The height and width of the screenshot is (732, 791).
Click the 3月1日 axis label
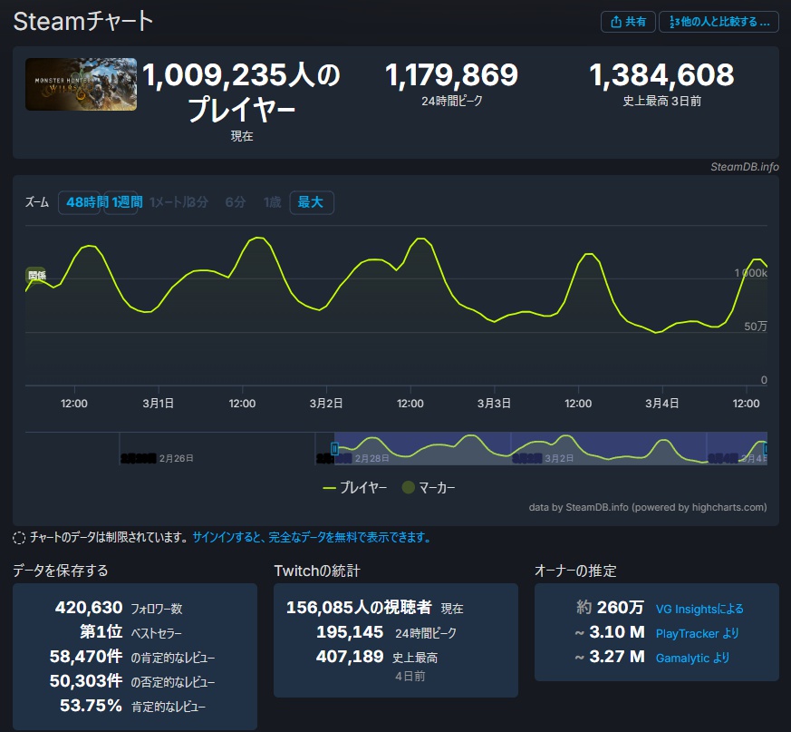click(159, 403)
